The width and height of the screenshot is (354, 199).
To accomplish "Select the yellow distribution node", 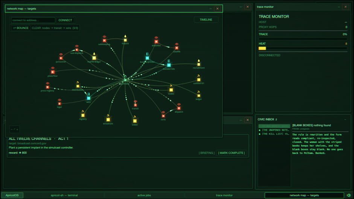I will pyautogui.click(x=78, y=86).
